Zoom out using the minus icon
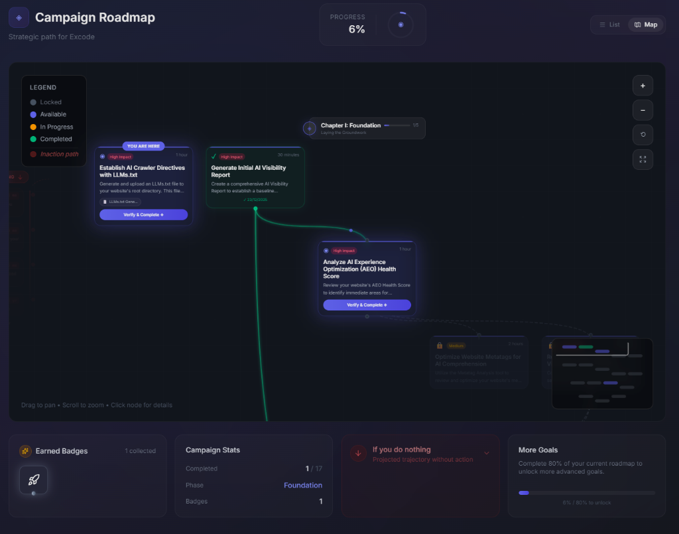The image size is (679, 534). click(x=642, y=110)
